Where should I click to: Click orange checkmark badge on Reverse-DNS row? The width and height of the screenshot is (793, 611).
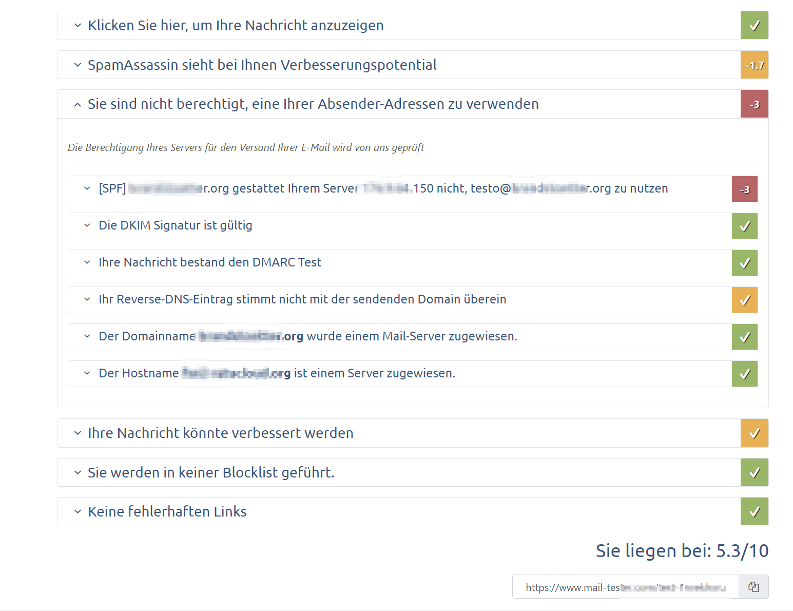tap(744, 300)
